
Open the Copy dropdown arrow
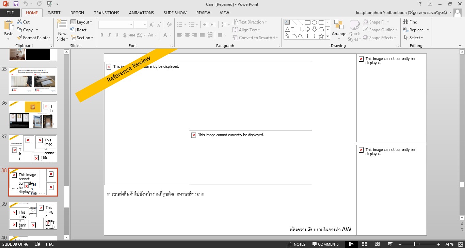coord(37,30)
